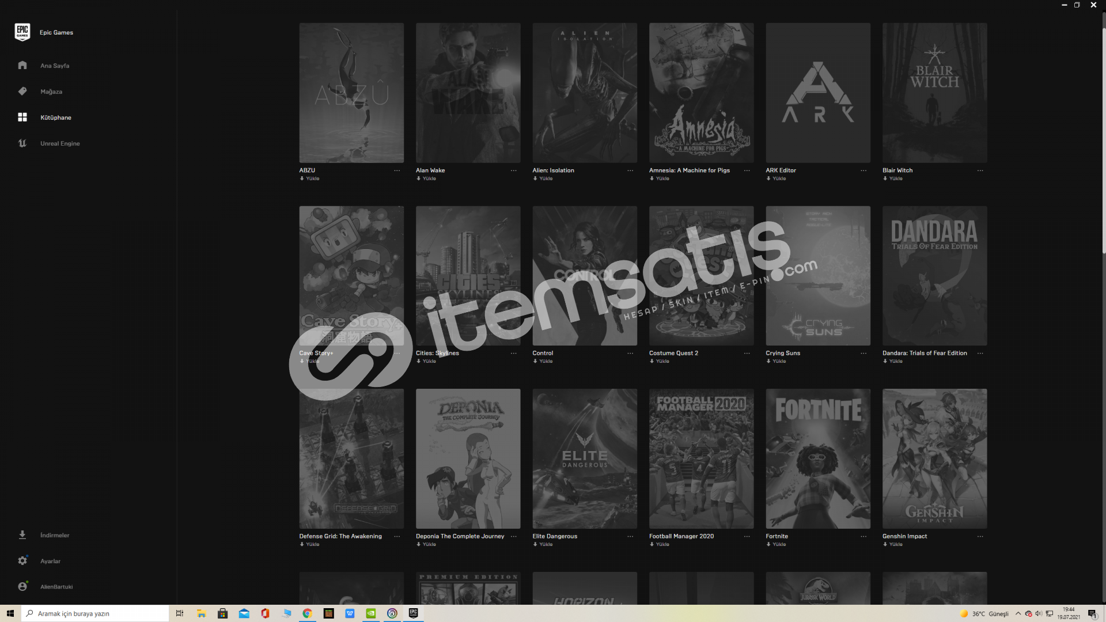This screenshot has width=1106, height=622.
Task: Open AlienBartuki profile icon
Action: [22, 586]
